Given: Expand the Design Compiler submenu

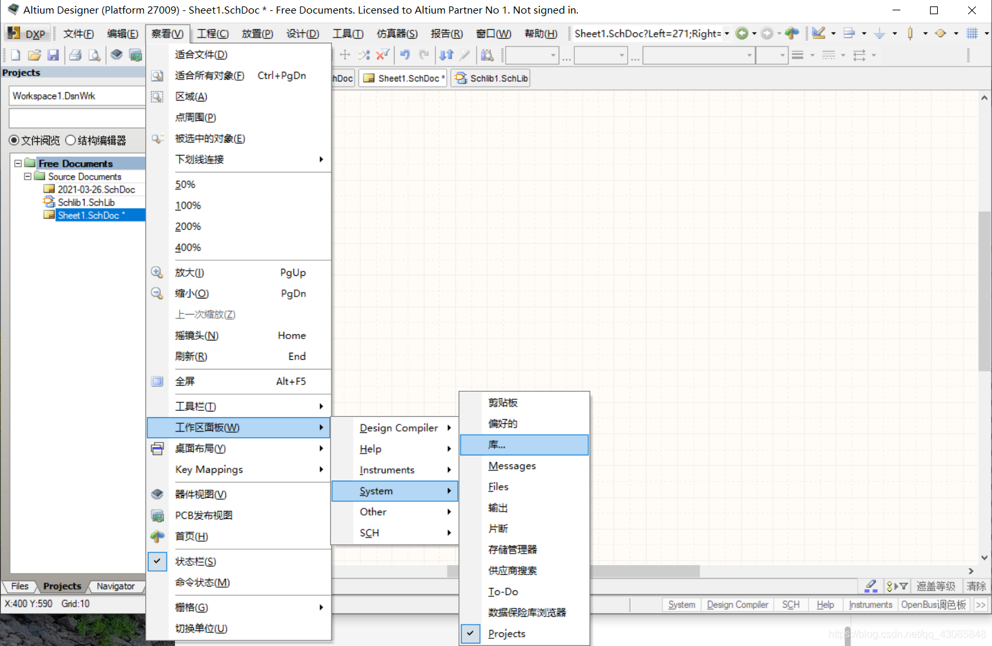Looking at the screenshot, I should 395,428.
